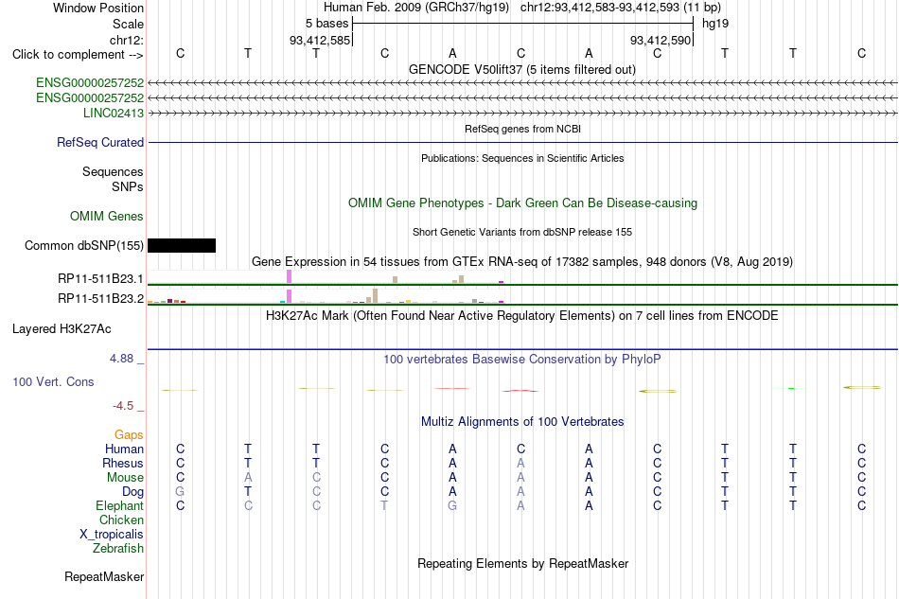899x599 pixels.
Task: Click the 'Click to complement -->' label
Action: [78, 55]
